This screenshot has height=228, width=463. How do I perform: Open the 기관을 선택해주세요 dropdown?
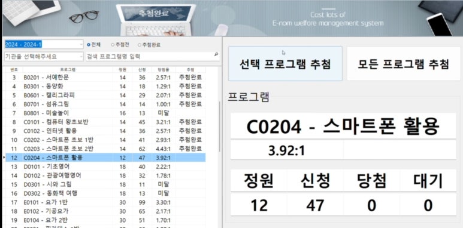44,57
